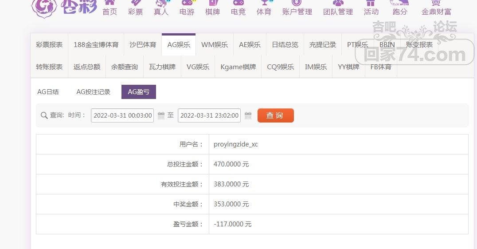Open the WM娱乐 report tab
Screen dimensions: 477x249
click(214, 45)
